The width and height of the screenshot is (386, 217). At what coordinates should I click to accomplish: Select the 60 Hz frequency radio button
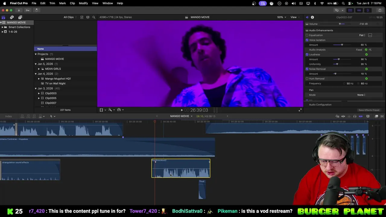pos(358,83)
